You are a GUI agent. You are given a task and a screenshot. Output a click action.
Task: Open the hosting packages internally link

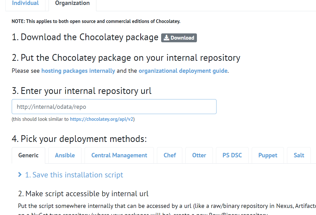pyautogui.click(x=78, y=71)
